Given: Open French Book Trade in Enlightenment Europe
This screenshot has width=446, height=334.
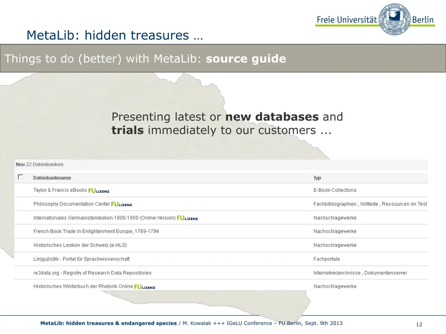Looking at the screenshot, I should (x=96, y=231).
